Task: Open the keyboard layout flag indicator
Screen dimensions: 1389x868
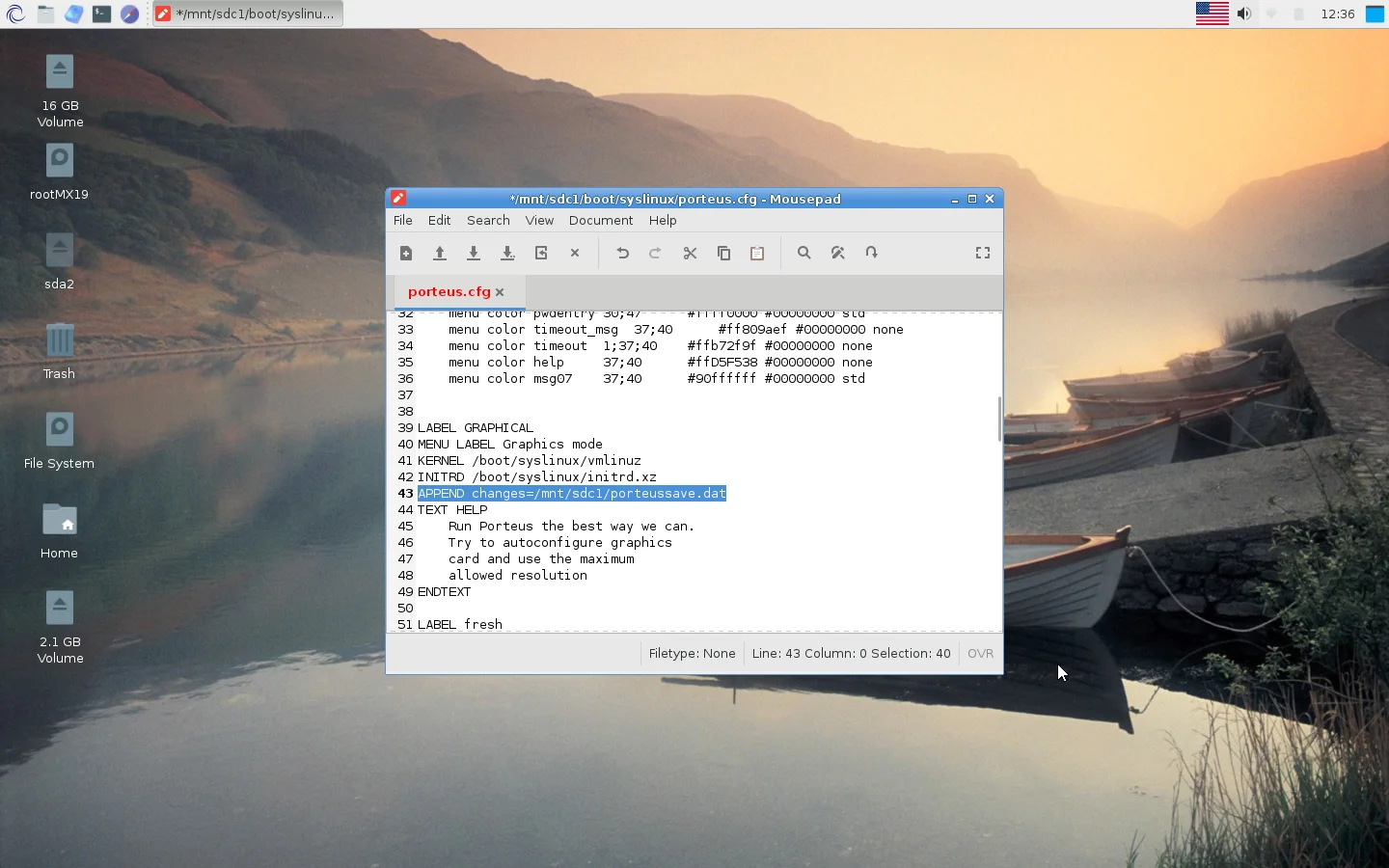Action: (1212, 14)
